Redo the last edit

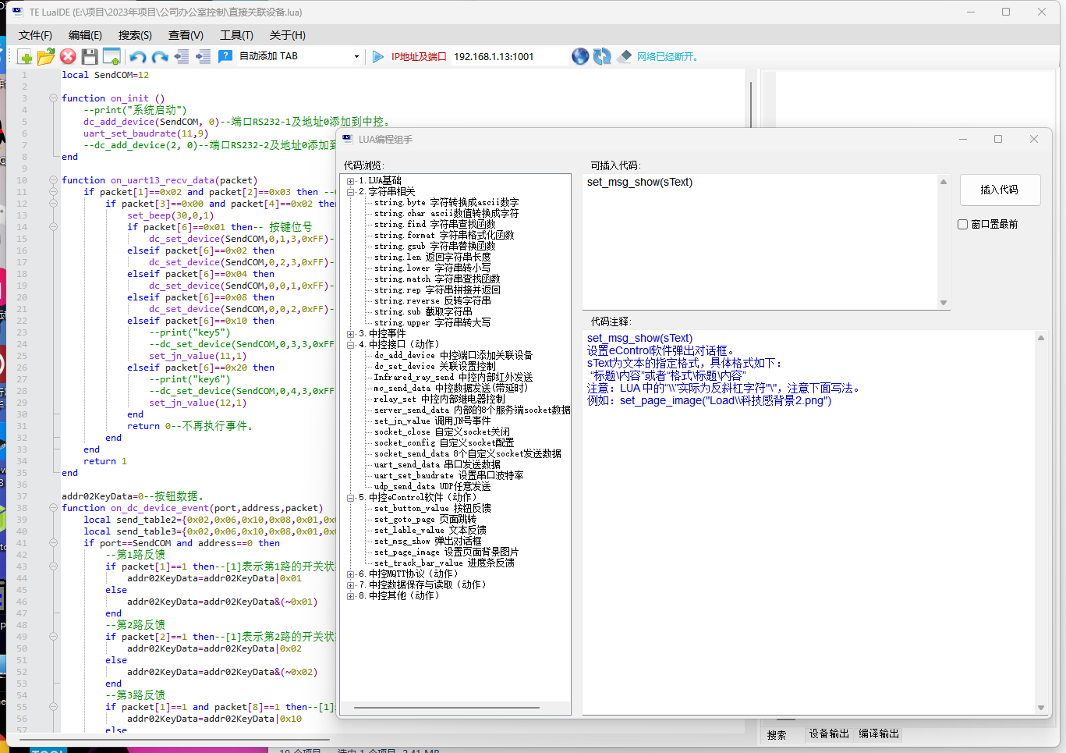tap(160, 57)
